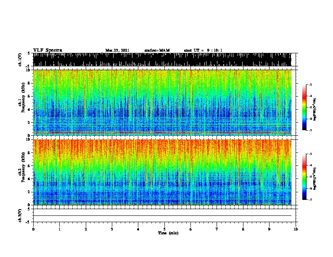Click the "ch.3(V)" axis label
The height and width of the screenshot is (257, 333).
[x=20, y=215]
